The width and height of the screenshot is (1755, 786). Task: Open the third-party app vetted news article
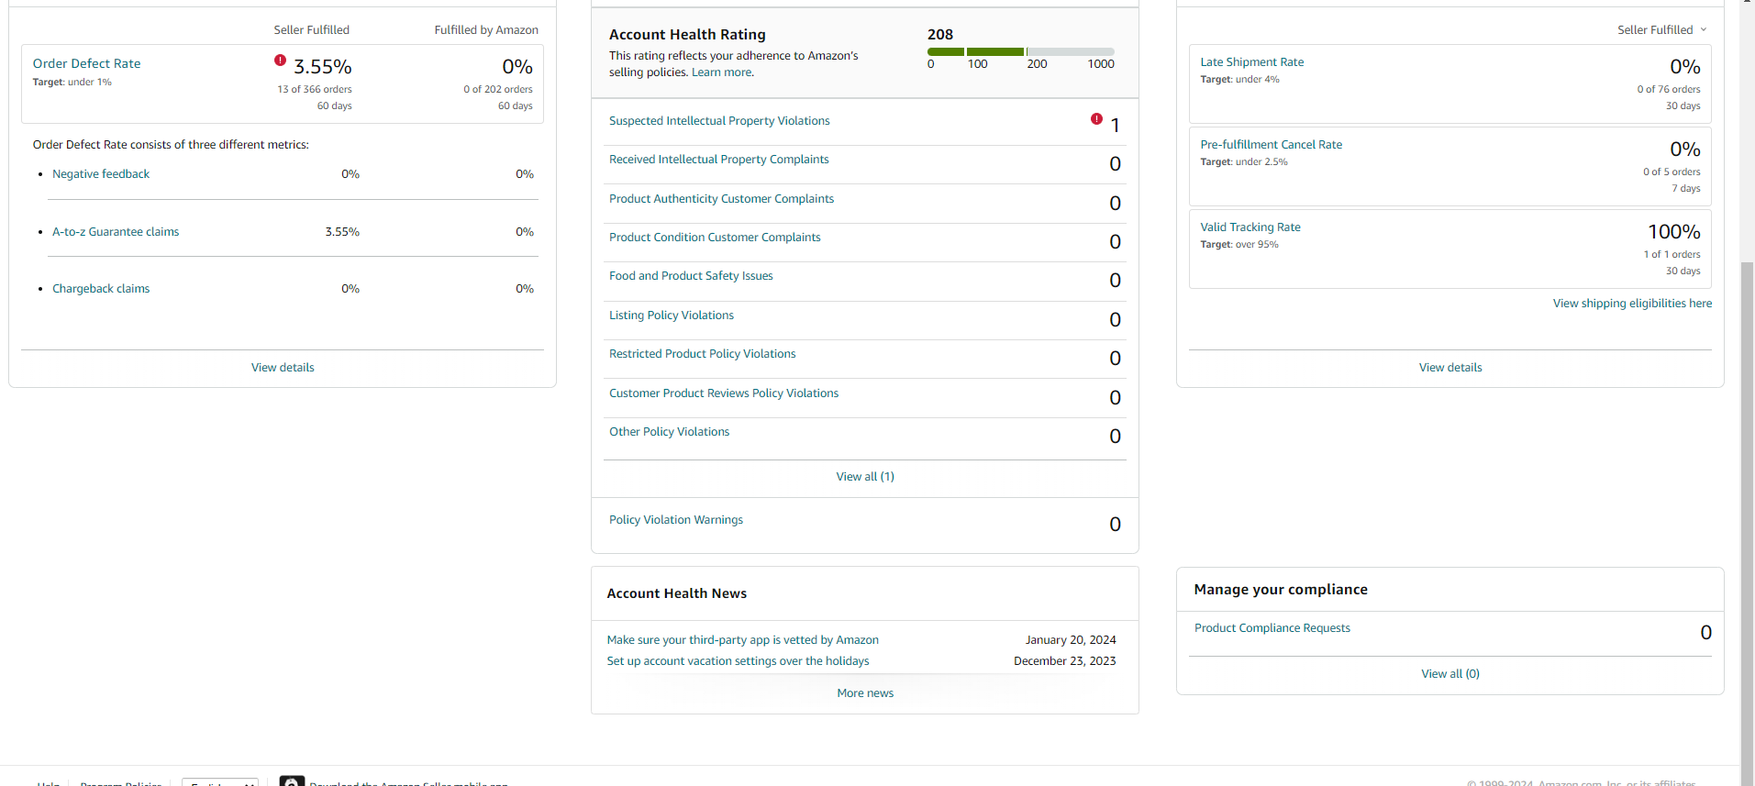pyautogui.click(x=743, y=640)
